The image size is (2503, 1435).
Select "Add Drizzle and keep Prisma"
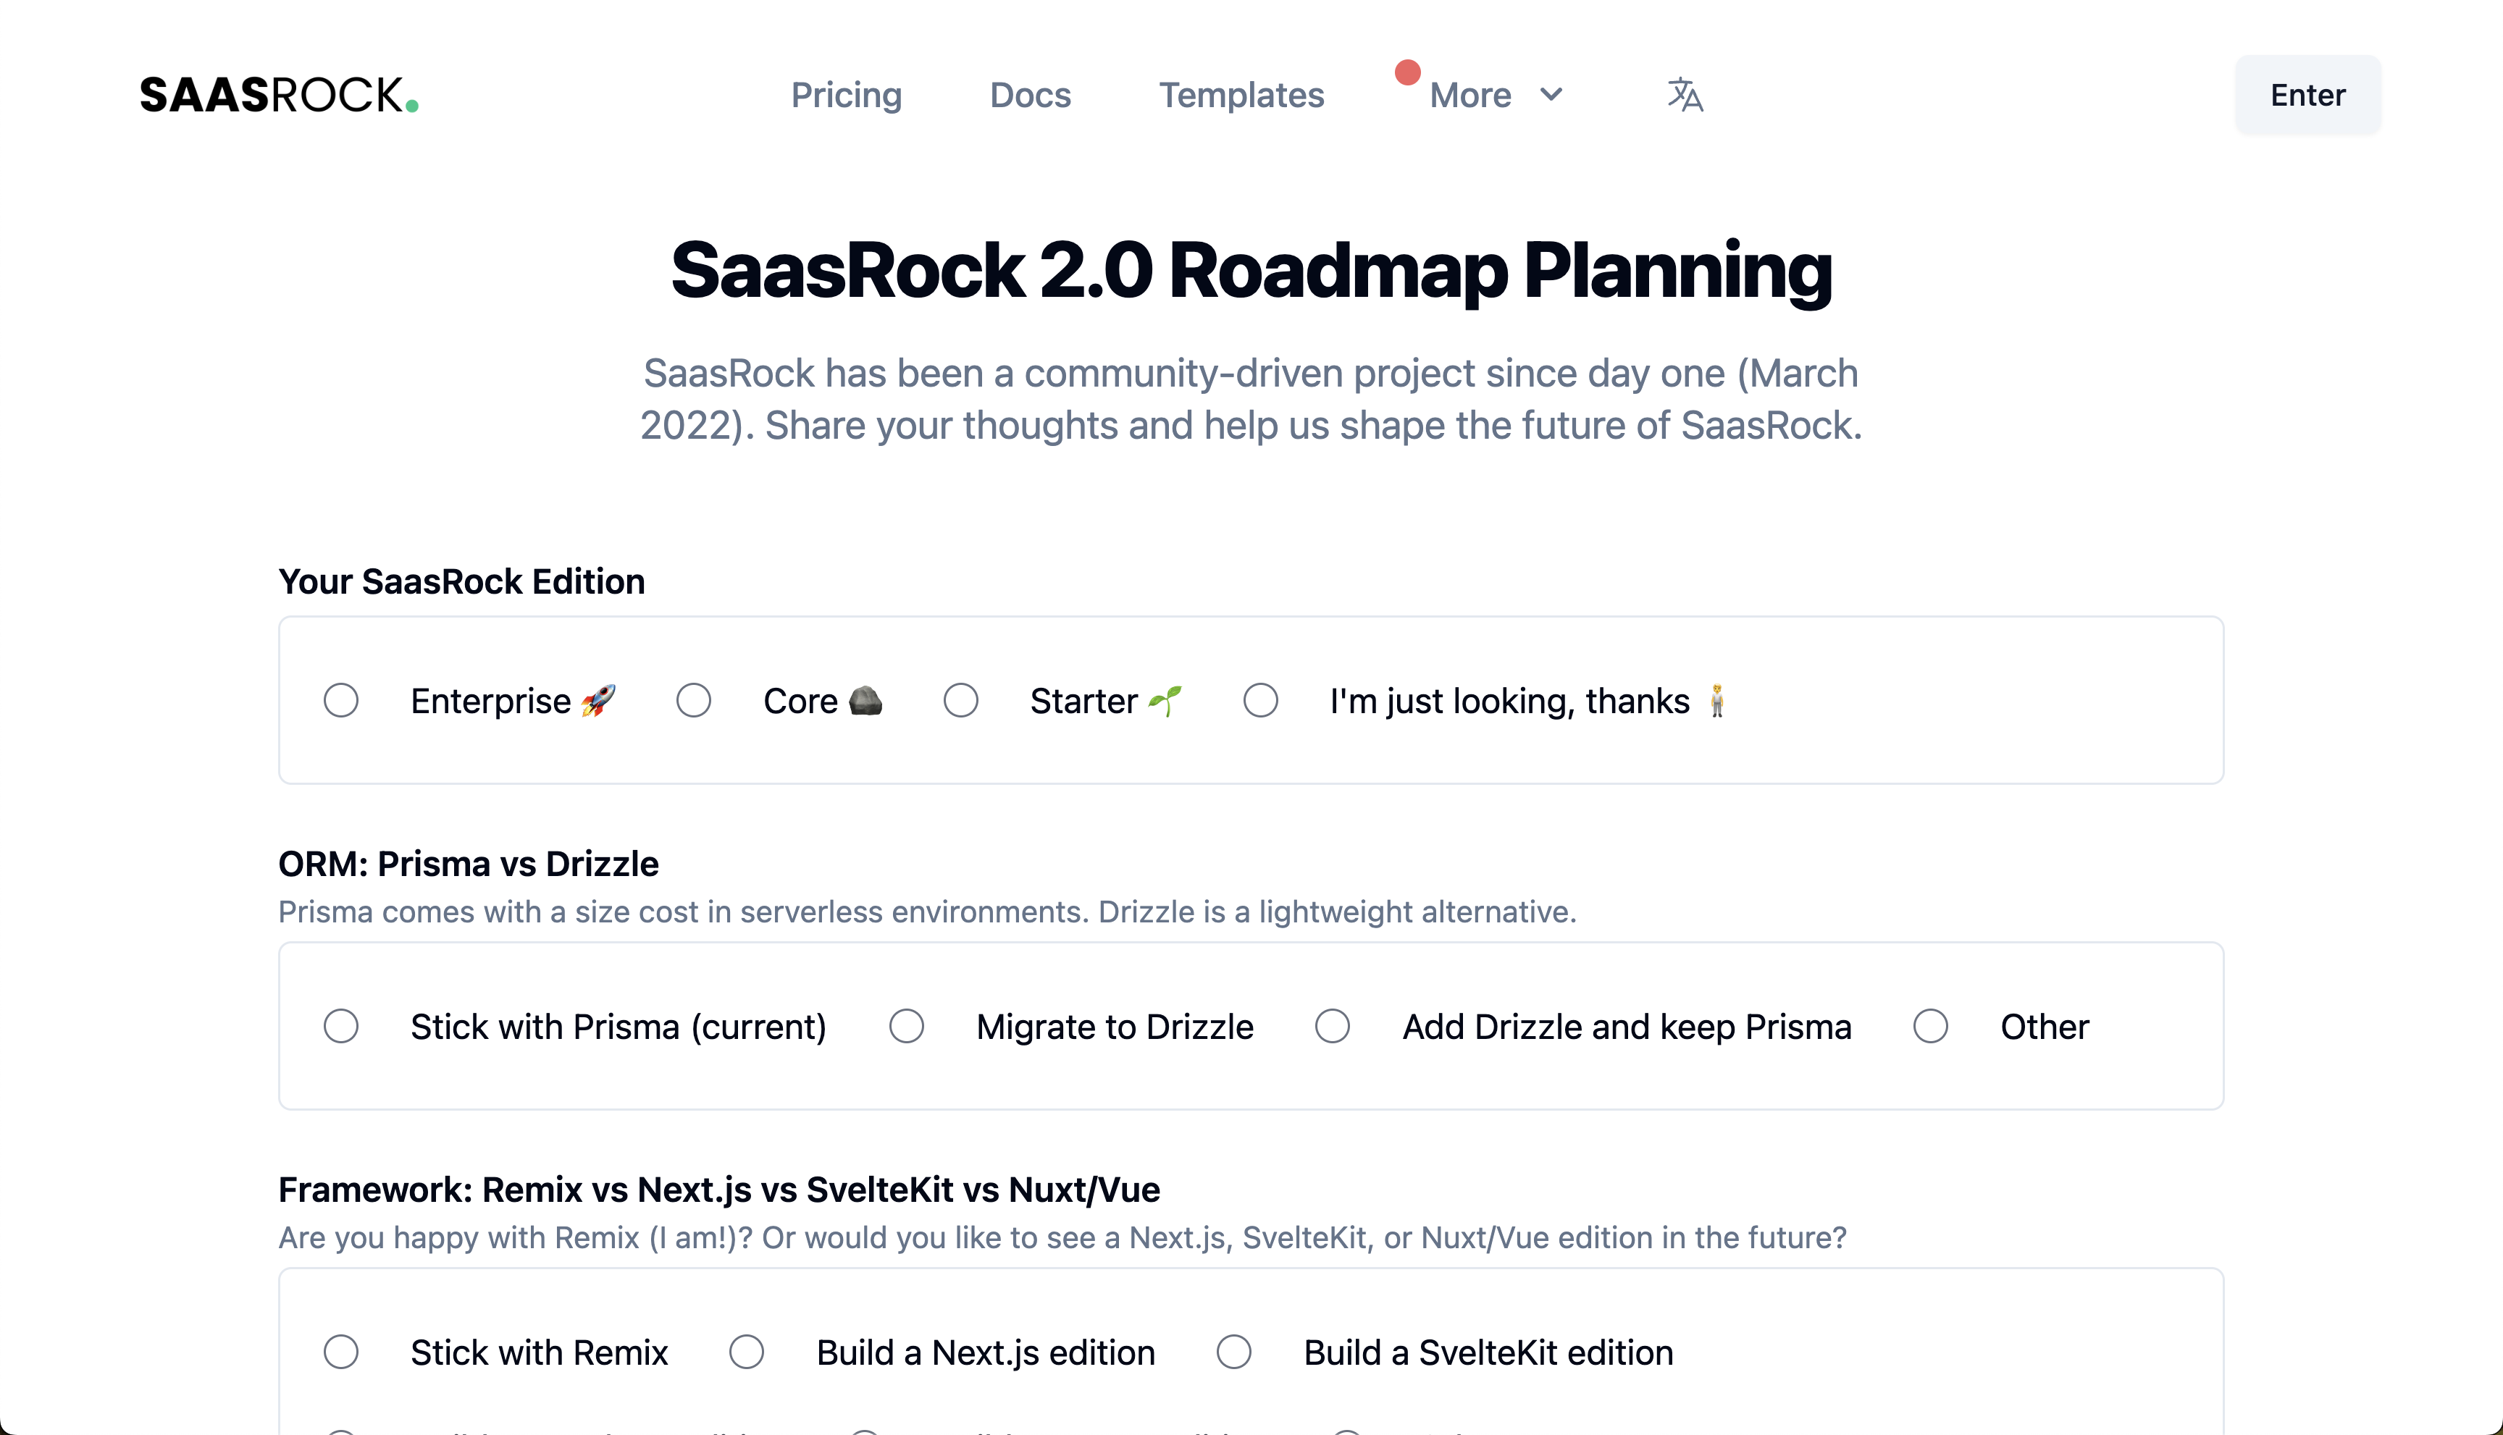pos(1333,1026)
